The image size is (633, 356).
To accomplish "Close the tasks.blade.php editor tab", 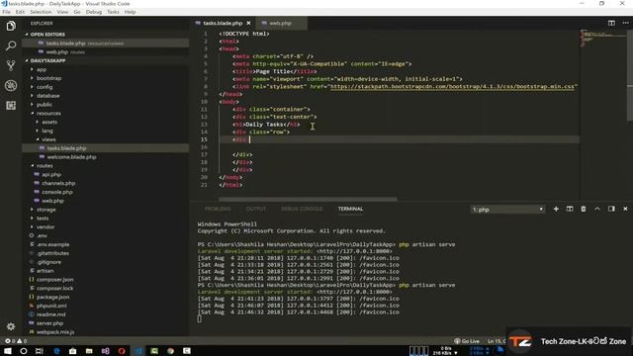I will (x=248, y=24).
